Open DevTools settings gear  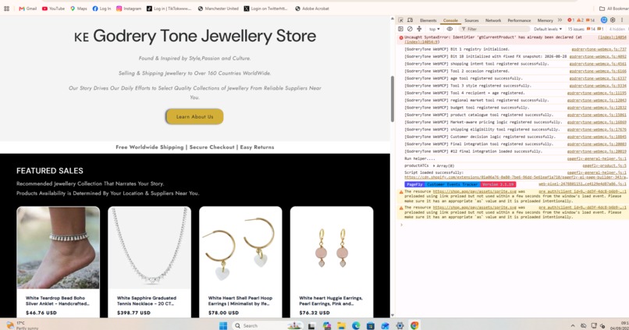click(613, 20)
